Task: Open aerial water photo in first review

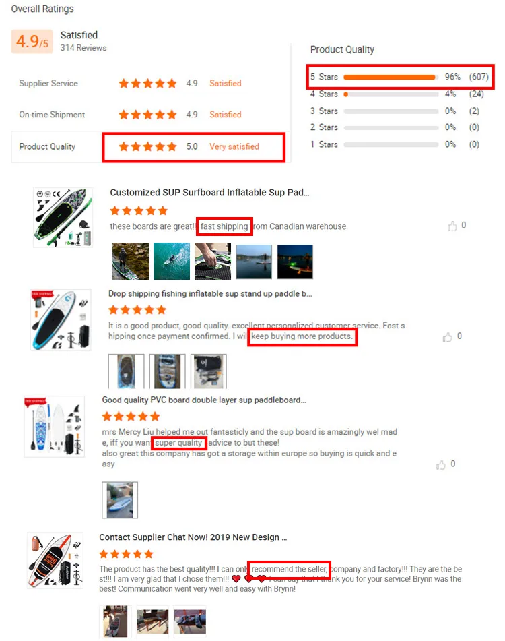Action: [172, 262]
